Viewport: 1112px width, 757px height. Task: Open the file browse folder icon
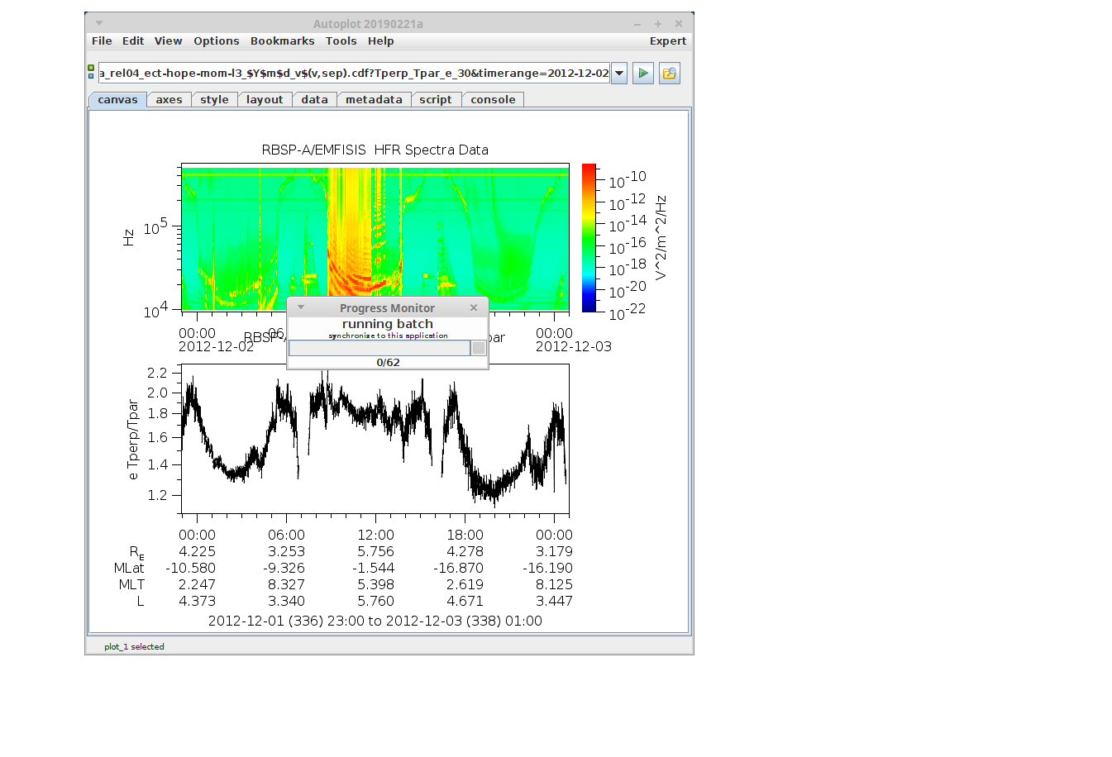[x=669, y=74]
